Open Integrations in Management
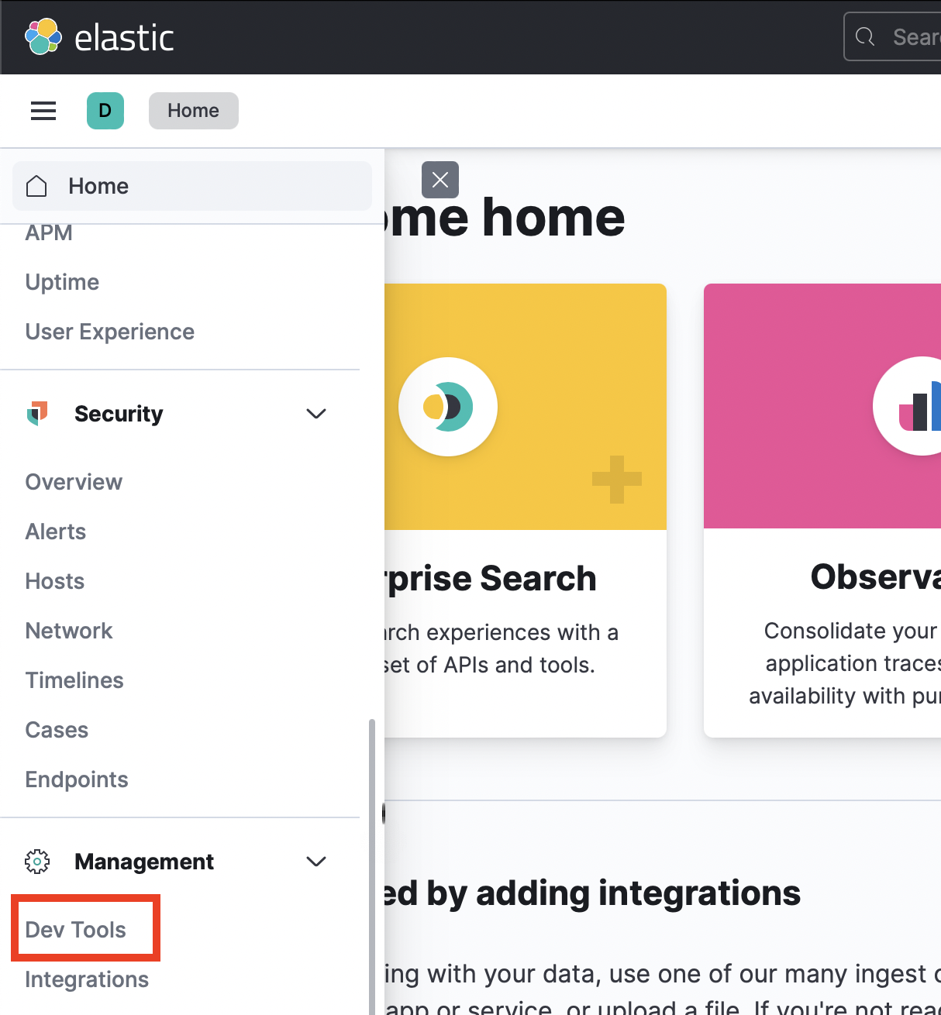The image size is (941, 1015). [87, 979]
